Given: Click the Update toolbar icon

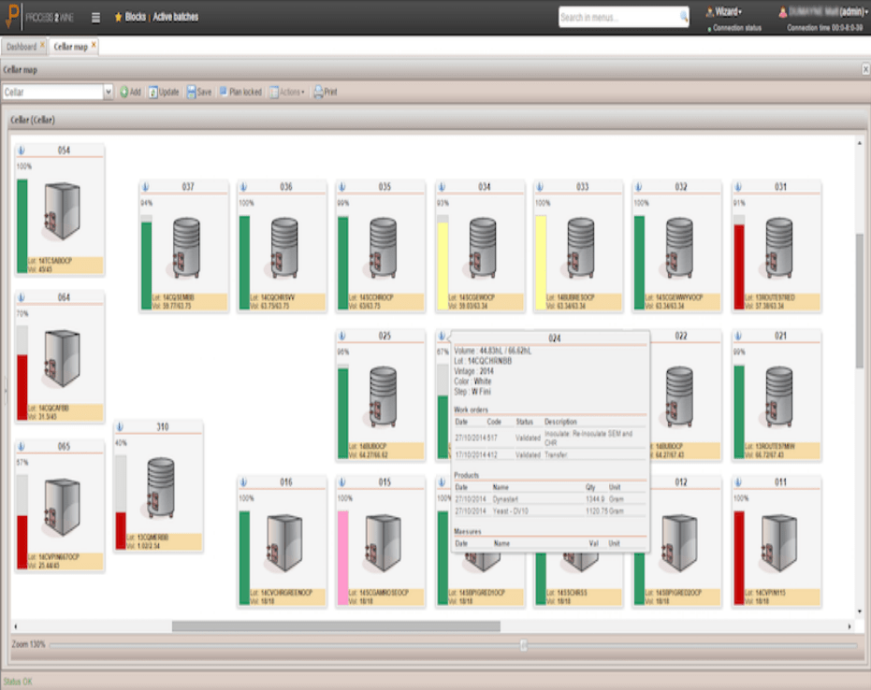Looking at the screenshot, I should (x=153, y=93).
